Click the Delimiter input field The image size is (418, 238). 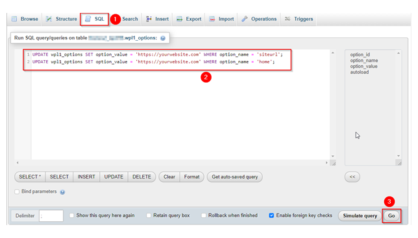pos(51,216)
